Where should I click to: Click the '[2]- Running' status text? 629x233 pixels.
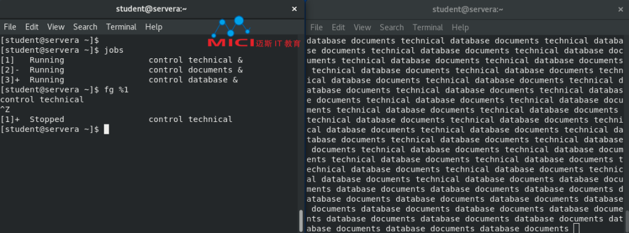point(32,70)
